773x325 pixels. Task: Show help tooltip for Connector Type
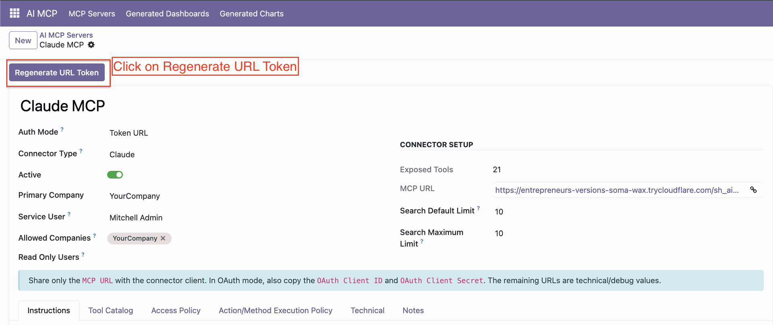[x=81, y=151]
